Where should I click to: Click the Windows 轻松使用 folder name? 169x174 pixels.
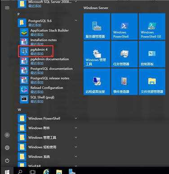click(42, 147)
